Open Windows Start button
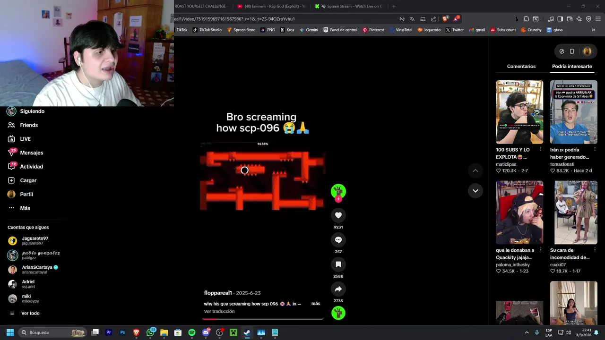 coord(10,332)
